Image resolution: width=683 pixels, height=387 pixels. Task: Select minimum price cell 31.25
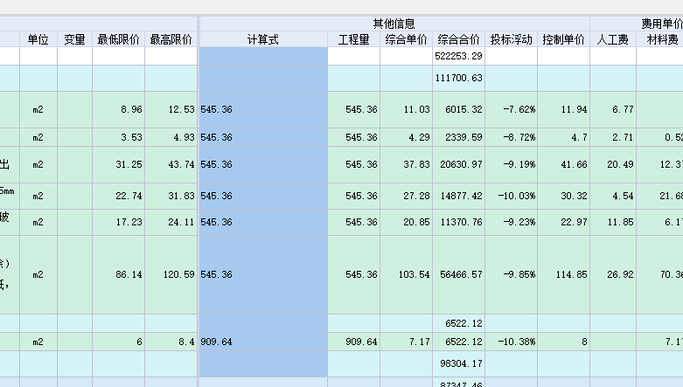pyautogui.click(x=118, y=164)
